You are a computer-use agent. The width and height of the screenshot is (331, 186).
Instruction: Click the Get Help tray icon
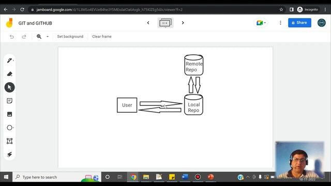point(240,177)
